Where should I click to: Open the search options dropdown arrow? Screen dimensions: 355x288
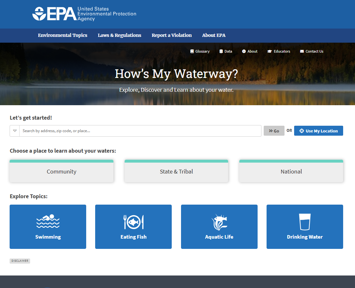tap(15, 131)
